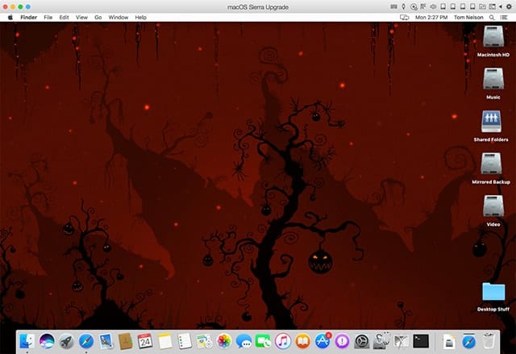Screen dimensions: 516x354
Task: Open iBooks from the dock
Action: tap(303, 340)
